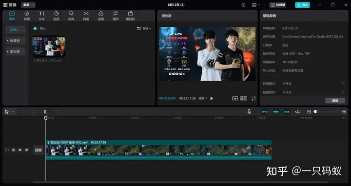
Task: Expand the 云素材 cloud materials item
Action: [x=16, y=41]
